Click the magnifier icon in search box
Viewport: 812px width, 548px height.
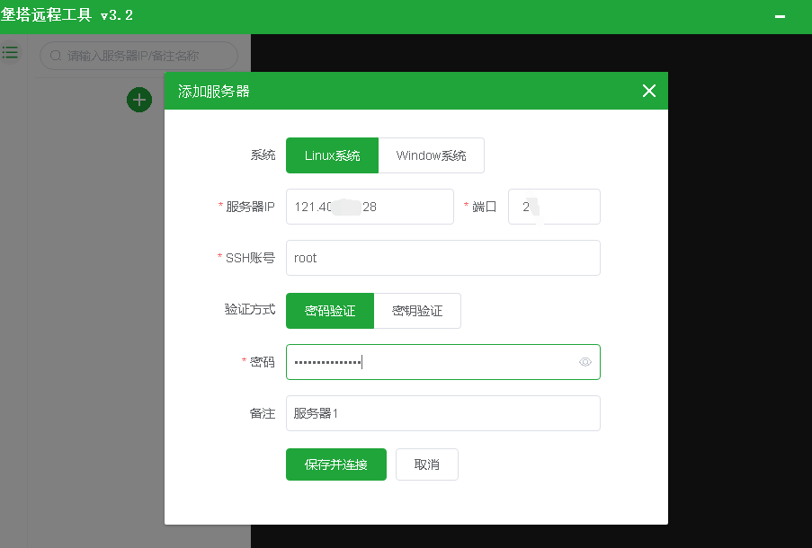tap(56, 56)
